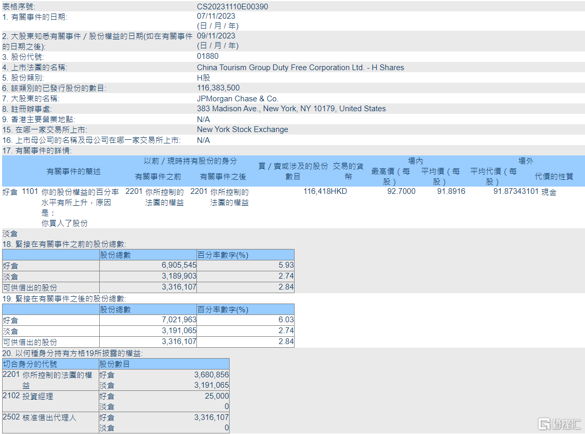Click long position percentage 5.93

286,265
